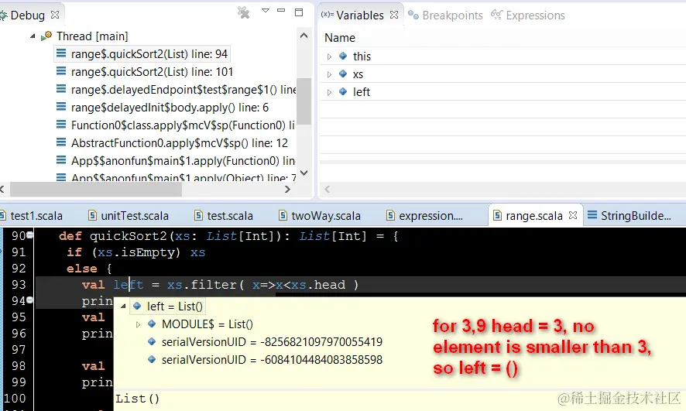Select the 'this' variable row

[503, 57]
